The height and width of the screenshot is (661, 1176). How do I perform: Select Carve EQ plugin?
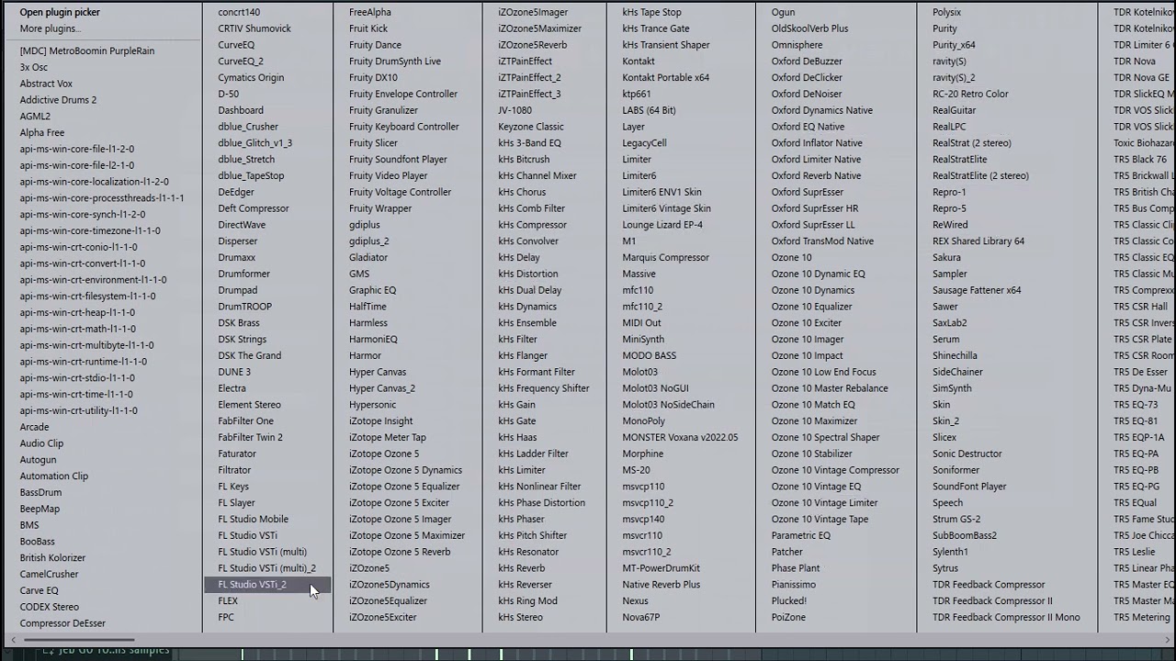pos(39,591)
